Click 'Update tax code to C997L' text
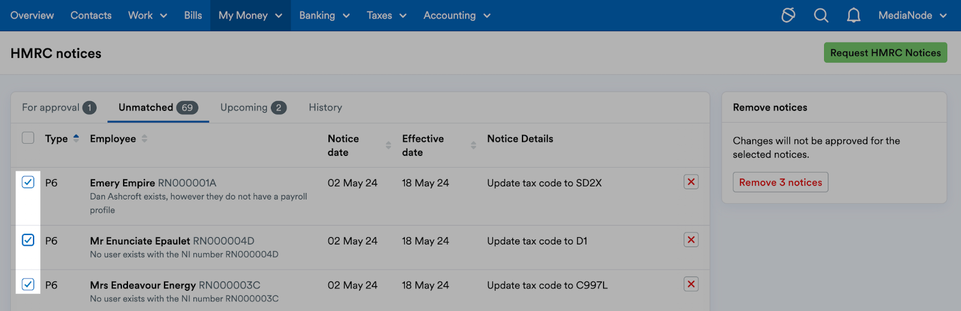This screenshot has width=961, height=311. pos(547,285)
